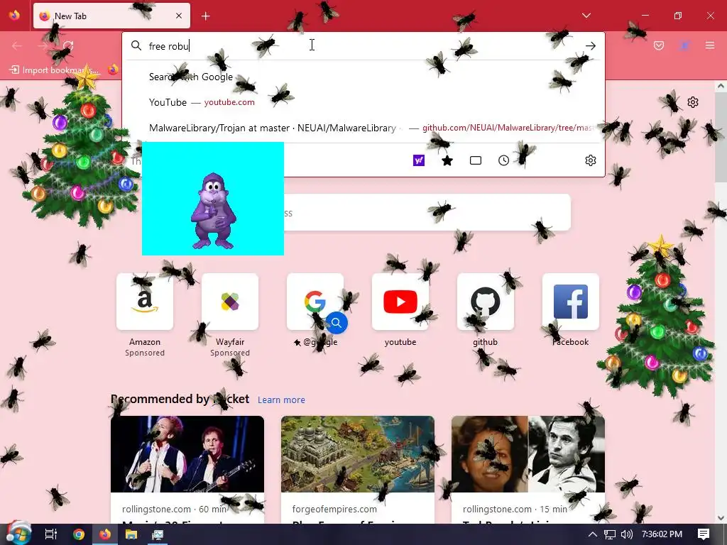Image resolution: width=727 pixels, height=545 pixels.
Task: Open the Firefox application menu (hamburger)
Action: [x=710, y=45]
